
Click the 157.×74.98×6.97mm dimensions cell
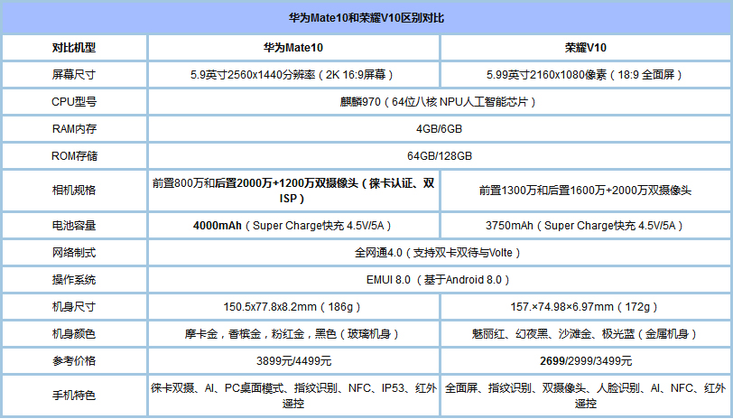tap(586, 307)
